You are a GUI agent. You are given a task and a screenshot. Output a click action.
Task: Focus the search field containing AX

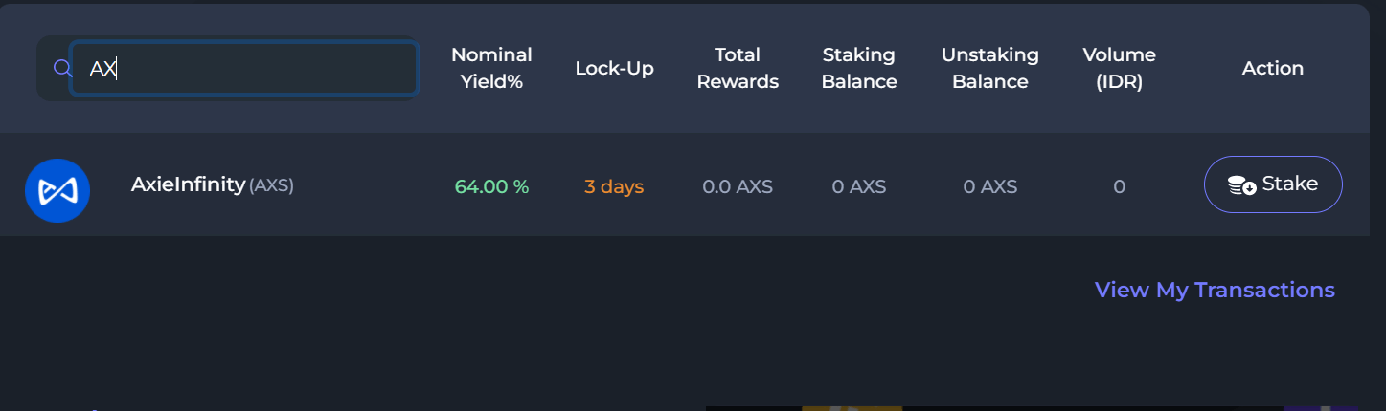tap(244, 69)
